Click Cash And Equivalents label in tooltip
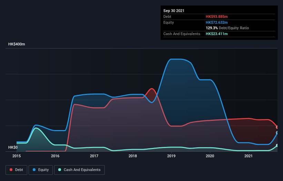The image size is (283, 181). [182, 34]
